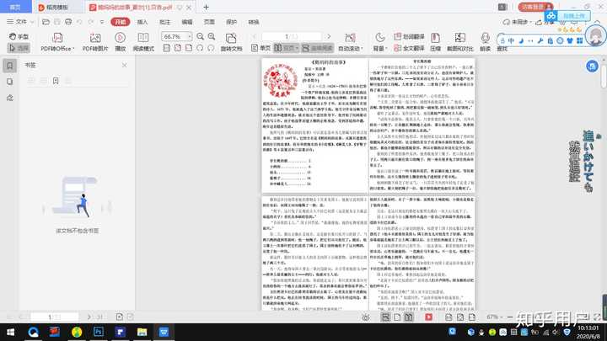Click the zoom in magnifier icon
The width and height of the screenshot is (607, 341).
pos(212,36)
